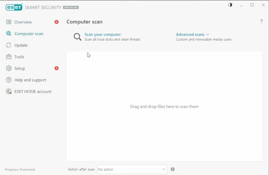Click the red 4 badge next to Setup
The image size is (269, 175).
tap(56, 68)
